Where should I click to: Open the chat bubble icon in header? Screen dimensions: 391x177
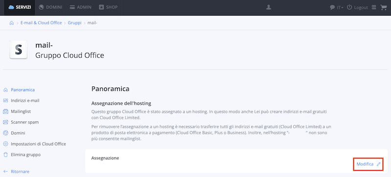pyautogui.click(x=332, y=7)
